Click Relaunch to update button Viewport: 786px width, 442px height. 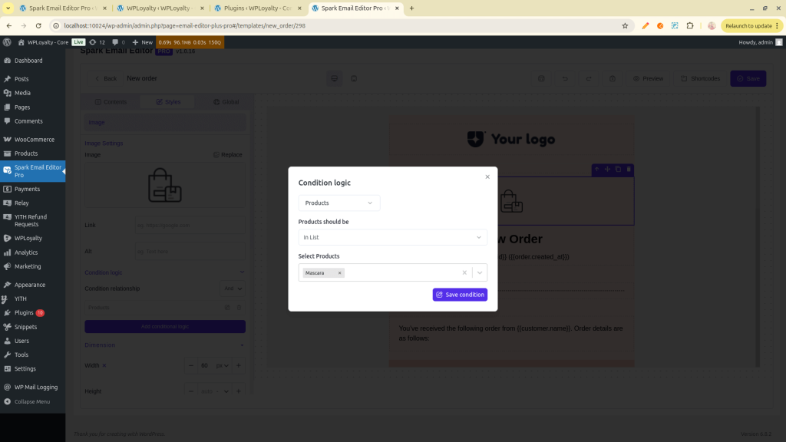[751, 25]
